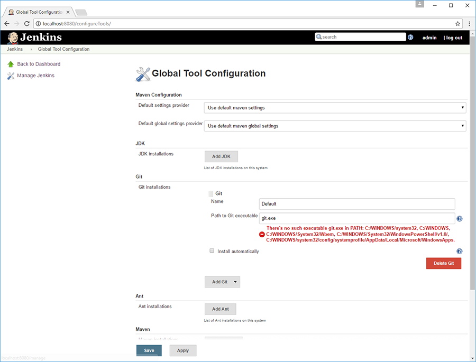Click the 'JDK installations' label
The width and height of the screenshot is (476, 362).
coord(156,154)
